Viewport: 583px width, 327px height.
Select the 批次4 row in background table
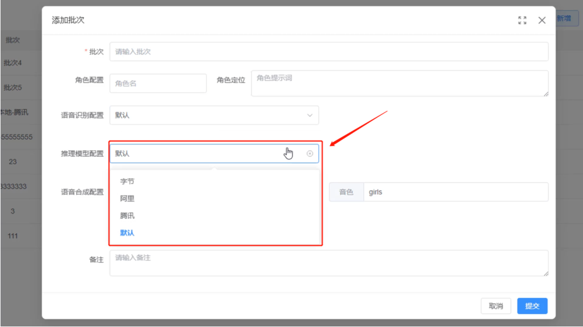click(12, 63)
